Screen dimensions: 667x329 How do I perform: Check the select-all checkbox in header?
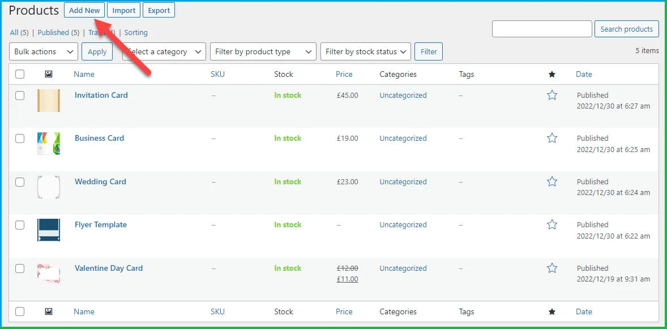20,74
